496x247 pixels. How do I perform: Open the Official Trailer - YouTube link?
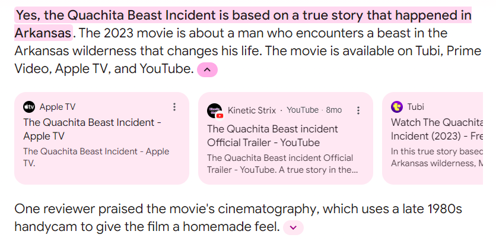272,135
